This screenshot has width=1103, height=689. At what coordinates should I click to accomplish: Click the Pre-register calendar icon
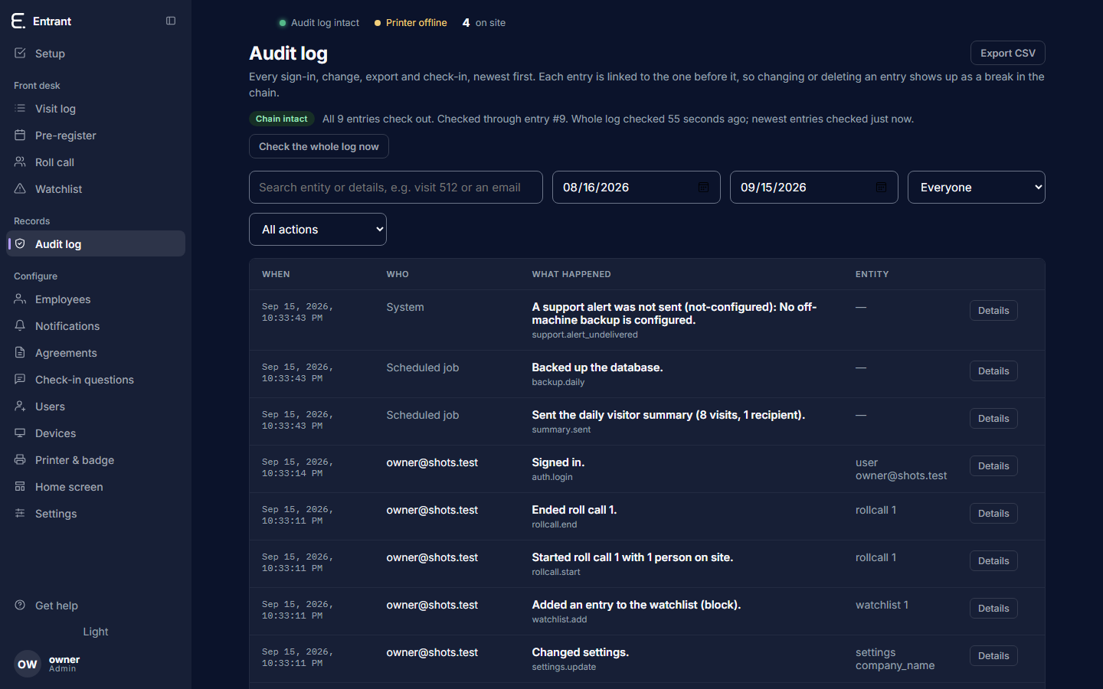point(20,135)
